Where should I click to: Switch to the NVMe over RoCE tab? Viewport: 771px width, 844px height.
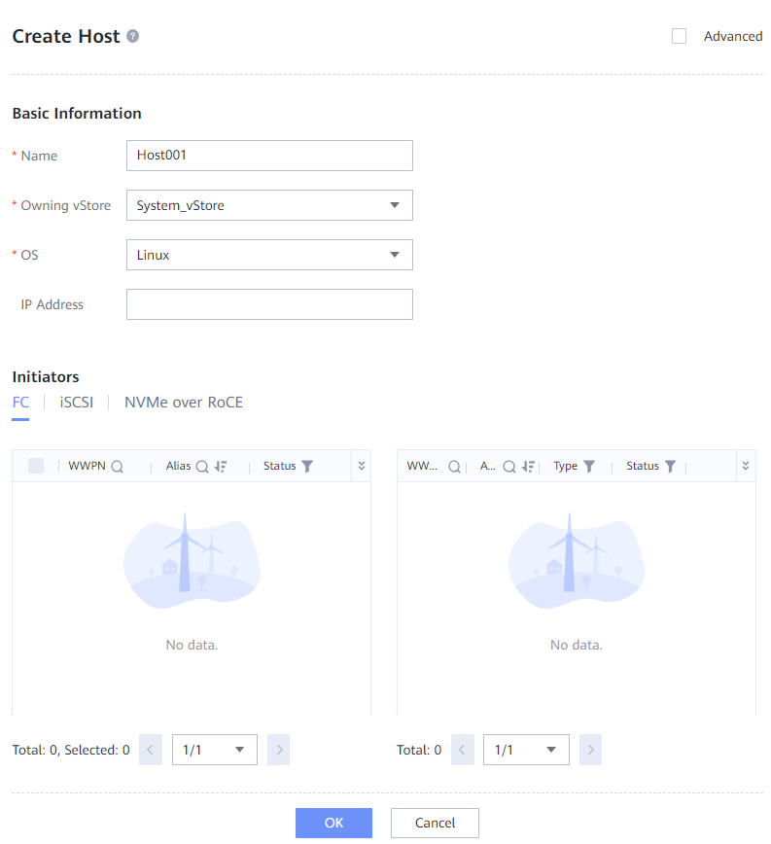click(x=184, y=403)
